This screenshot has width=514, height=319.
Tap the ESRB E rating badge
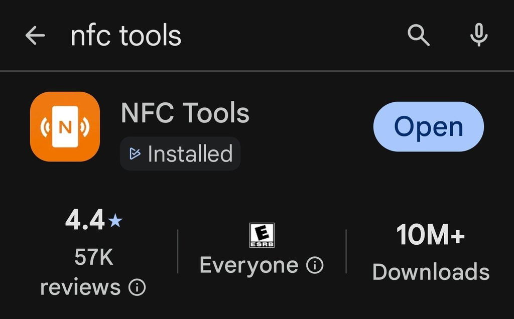click(x=262, y=235)
